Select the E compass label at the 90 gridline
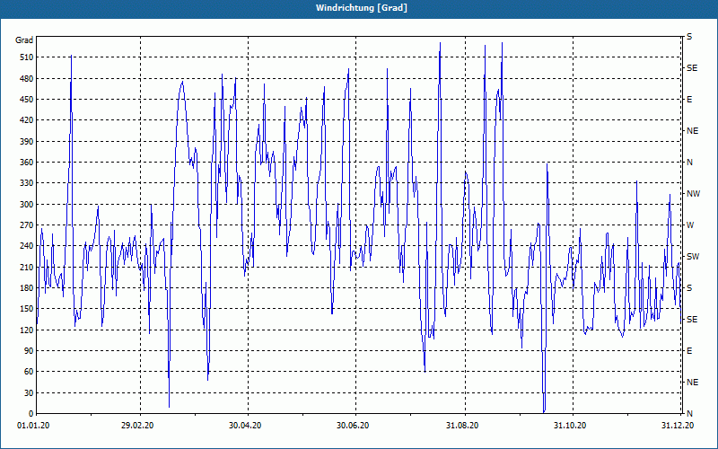718x449 pixels. click(x=689, y=351)
